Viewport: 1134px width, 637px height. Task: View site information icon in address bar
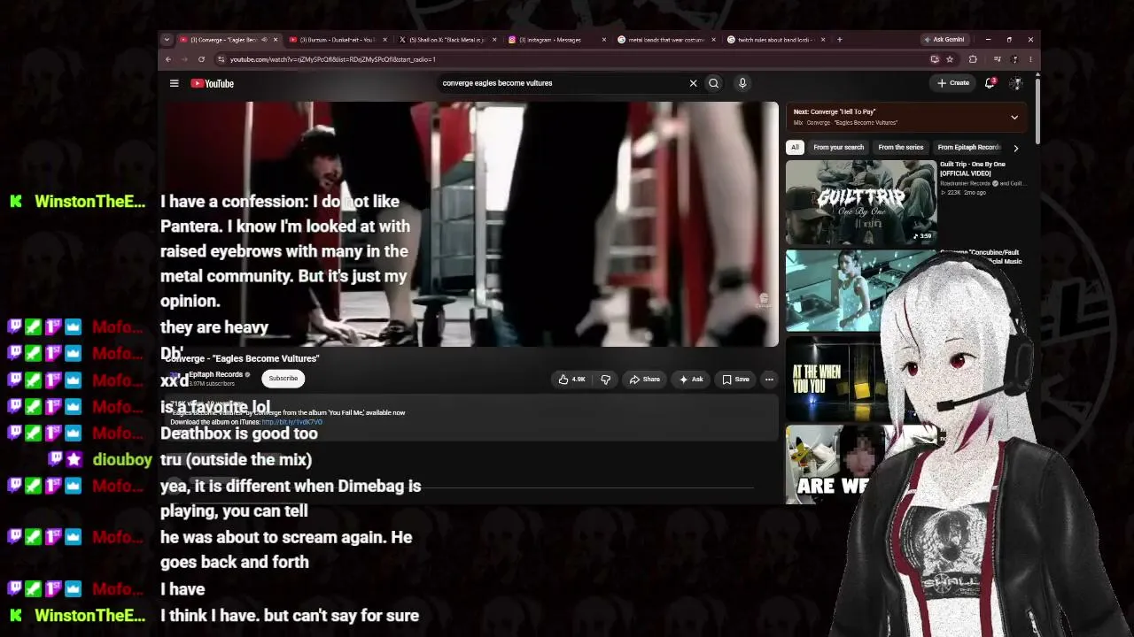[221, 59]
